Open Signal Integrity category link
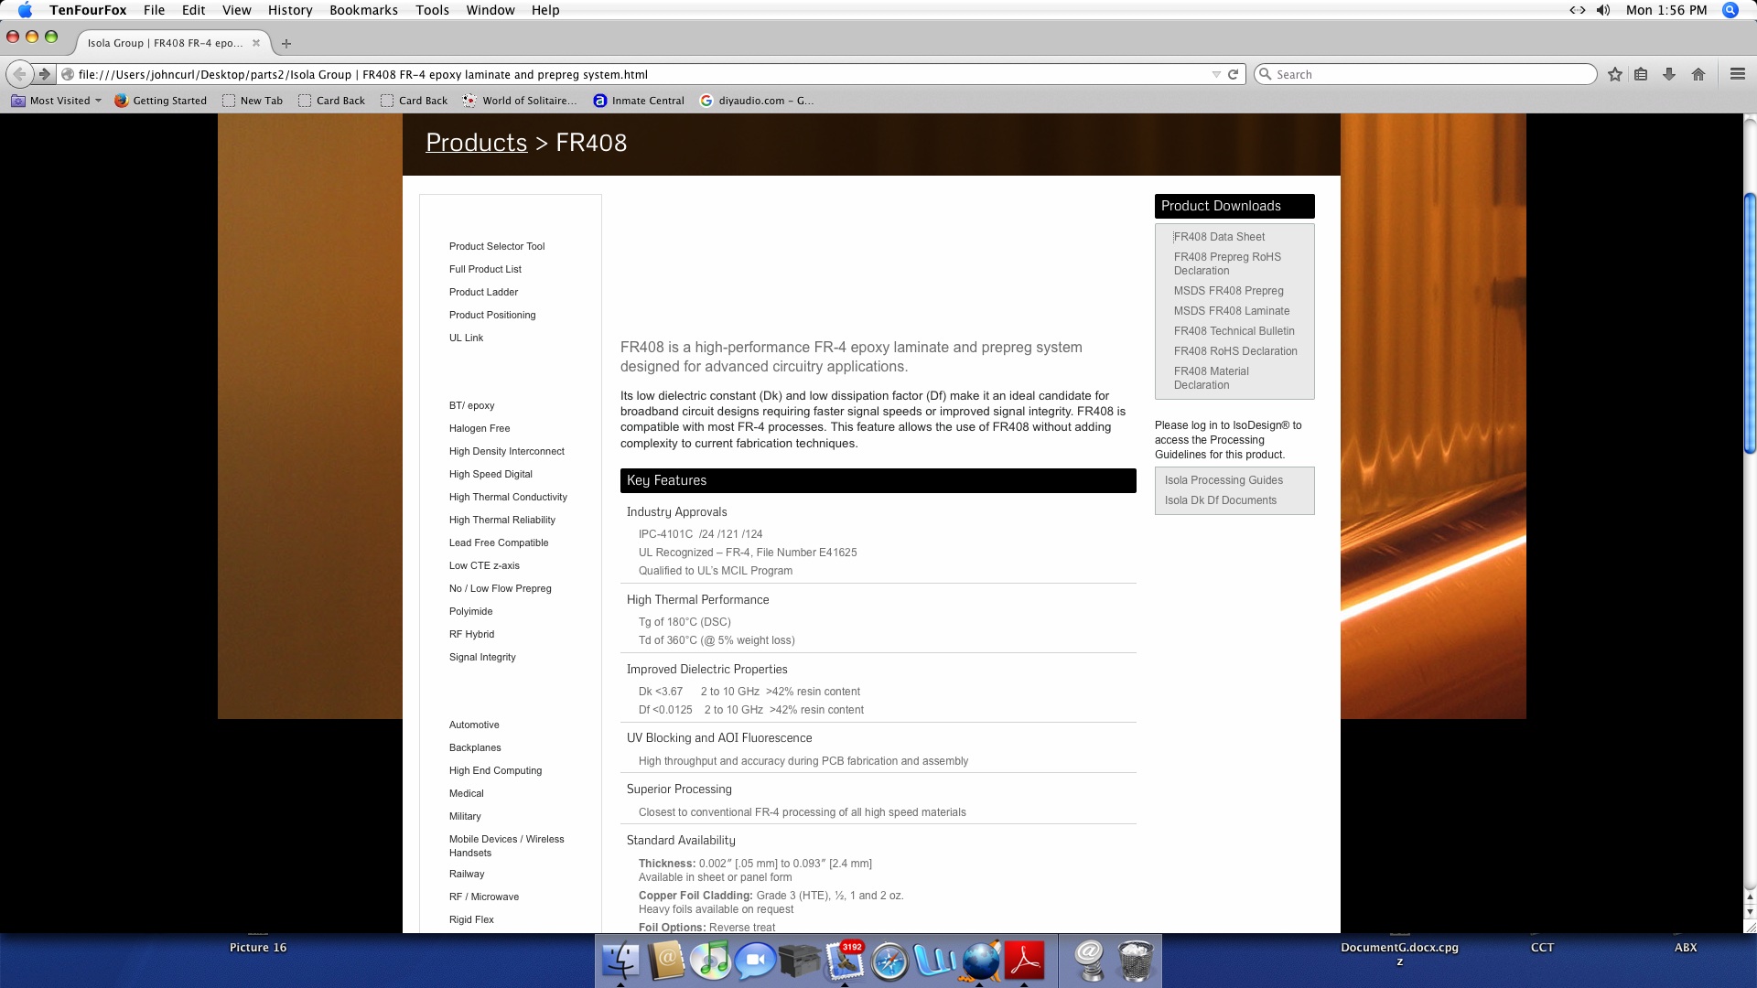This screenshot has height=988, width=1757. click(x=482, y=657)
